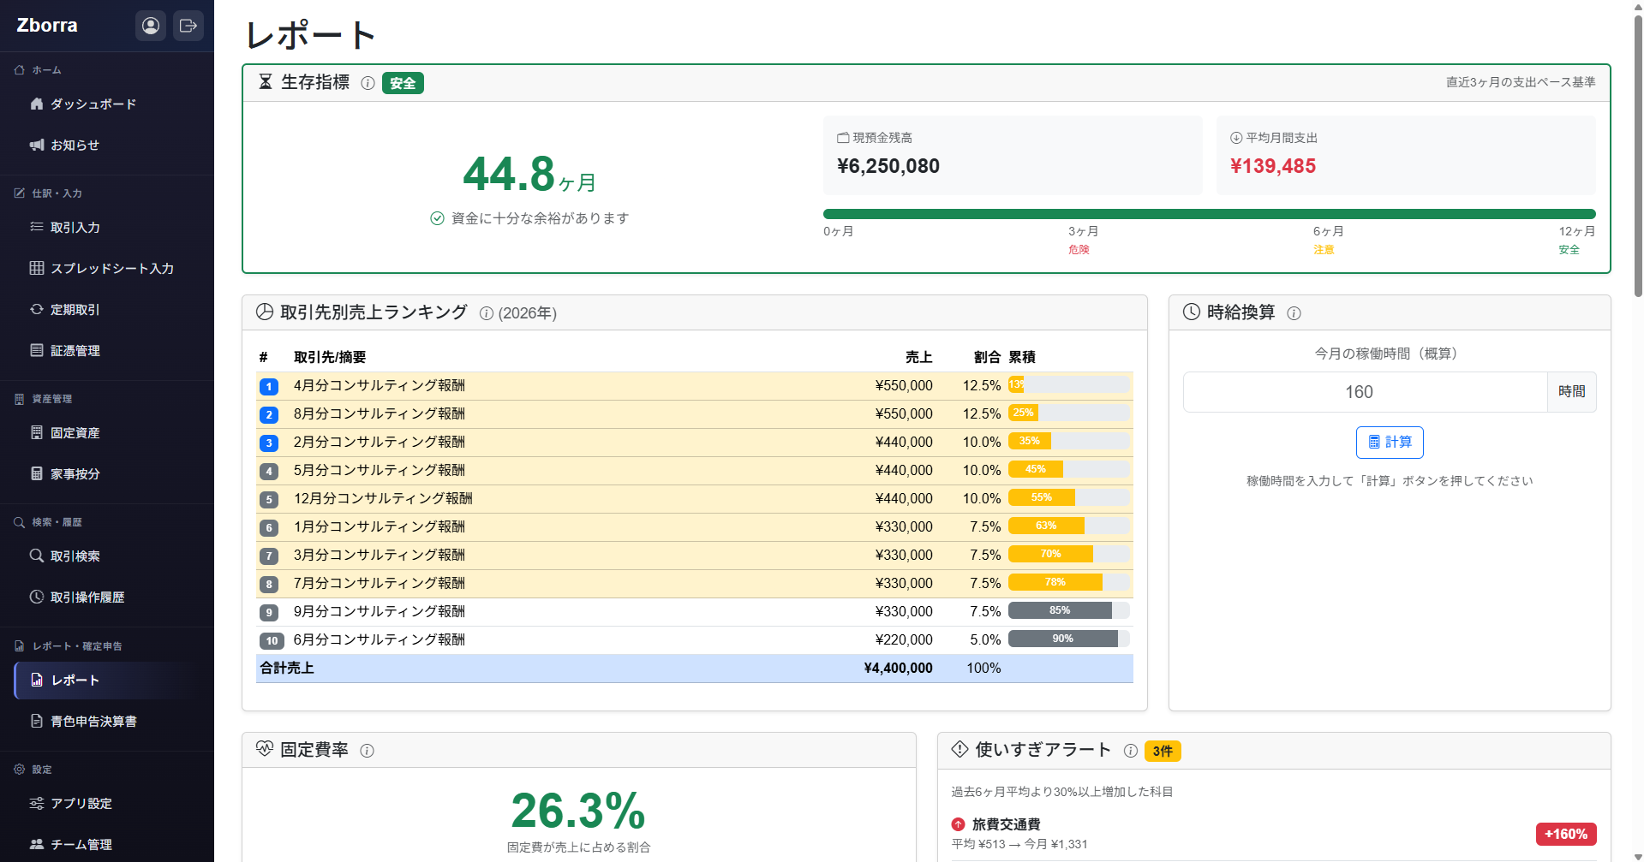Open the 生存指標 info icon

[368, 83]
